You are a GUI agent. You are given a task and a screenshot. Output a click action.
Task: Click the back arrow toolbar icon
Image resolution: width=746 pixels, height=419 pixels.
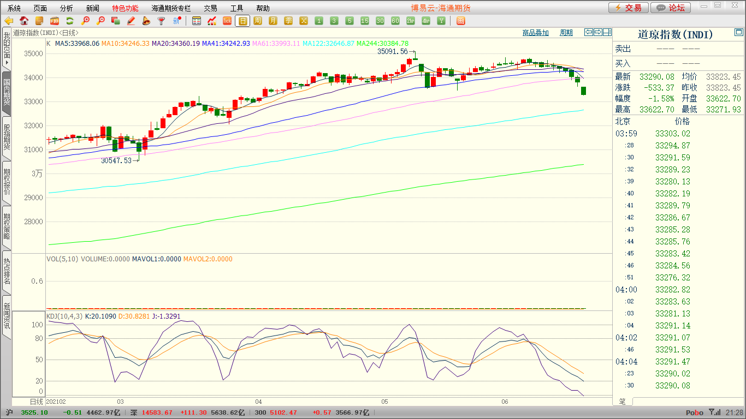click(x=9, y=21)
